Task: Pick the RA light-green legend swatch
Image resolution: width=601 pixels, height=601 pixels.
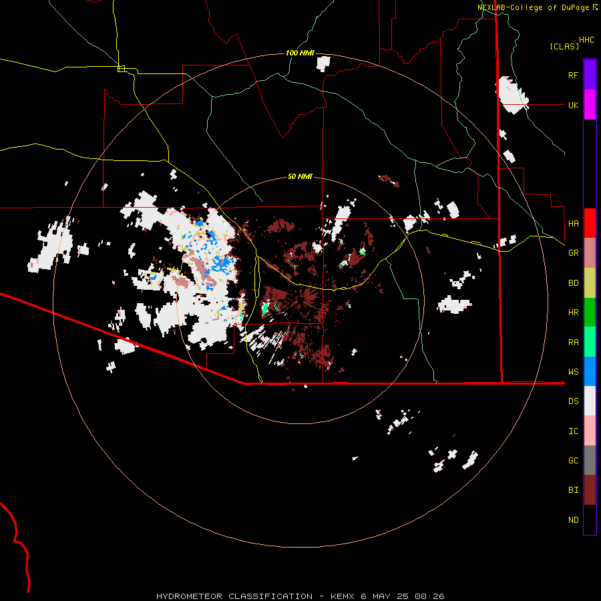Action: 590,342
